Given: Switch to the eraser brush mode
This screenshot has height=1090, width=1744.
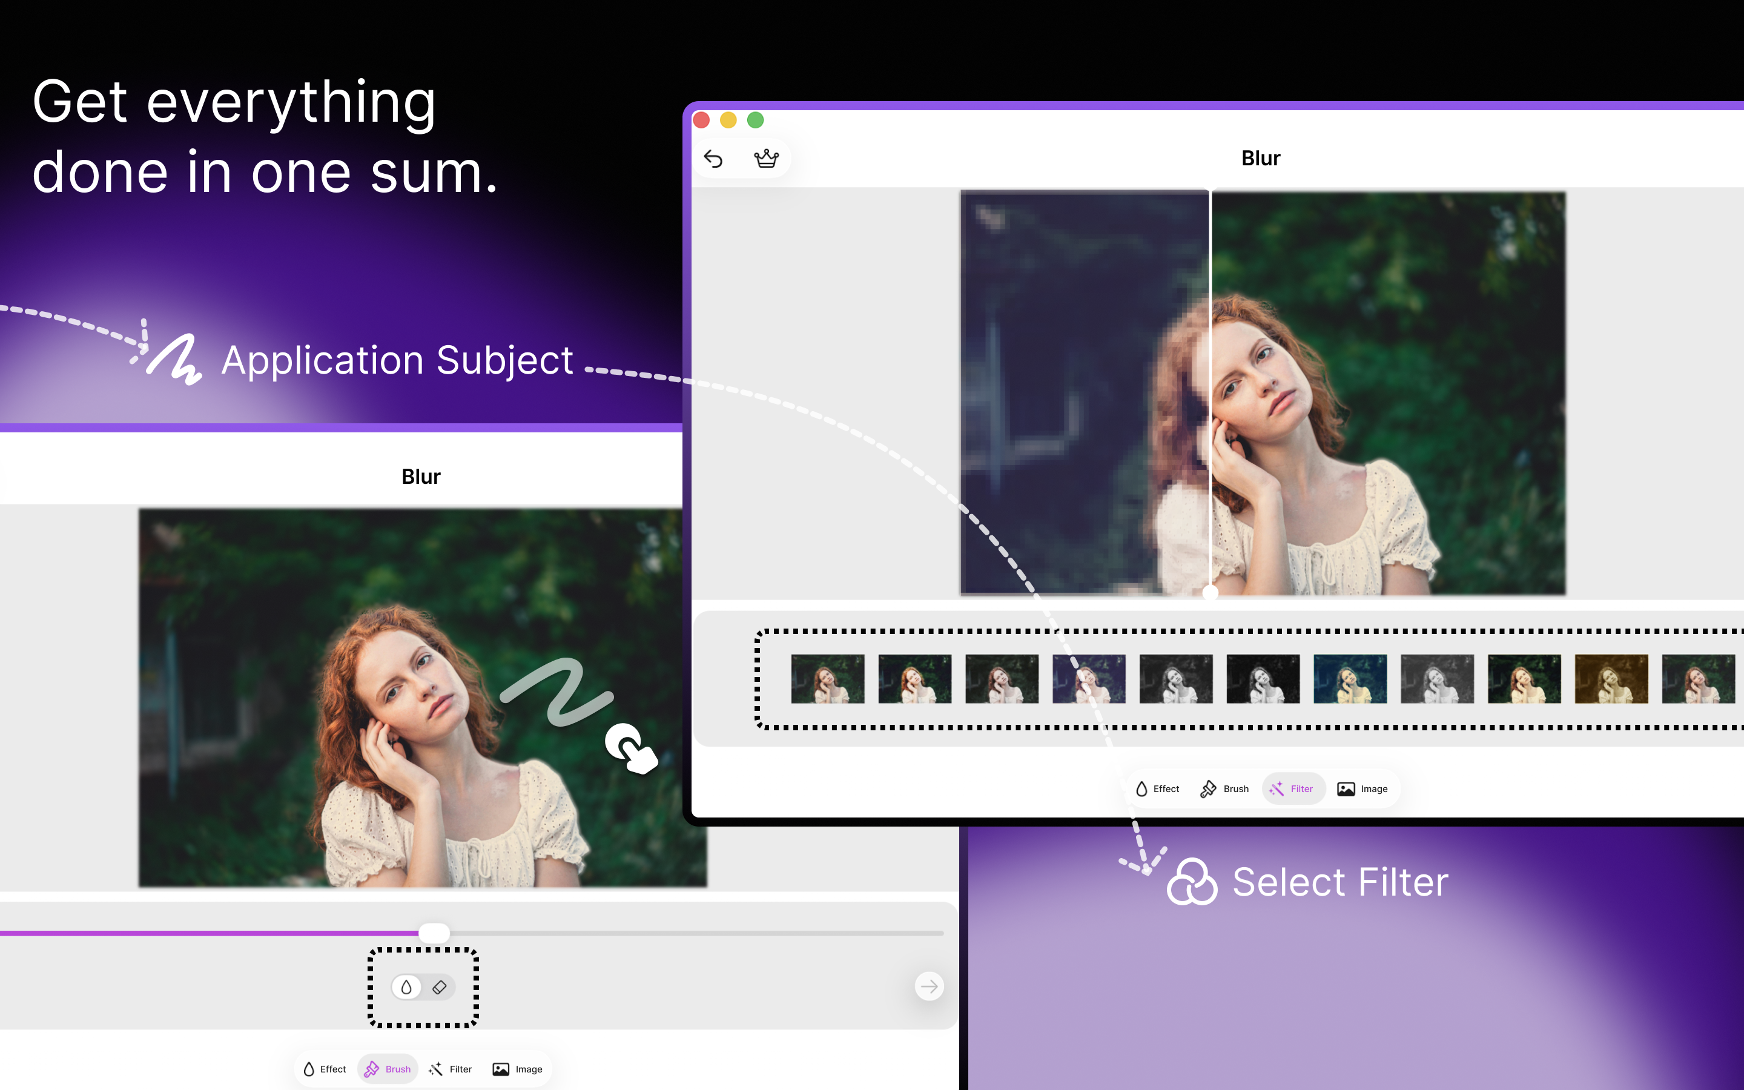Looking at the screenshot, I should point(440,987).
